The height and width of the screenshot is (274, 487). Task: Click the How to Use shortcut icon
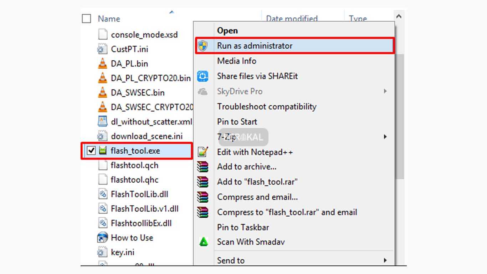[102, 238]
